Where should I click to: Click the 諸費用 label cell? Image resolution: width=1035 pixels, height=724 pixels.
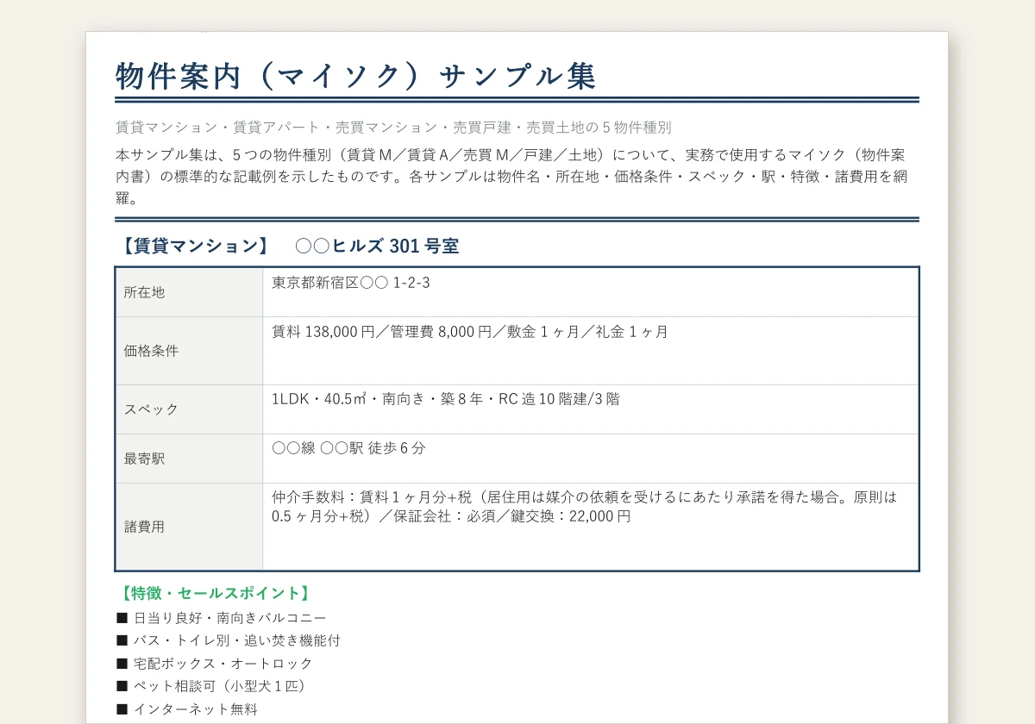coord(190,527)
